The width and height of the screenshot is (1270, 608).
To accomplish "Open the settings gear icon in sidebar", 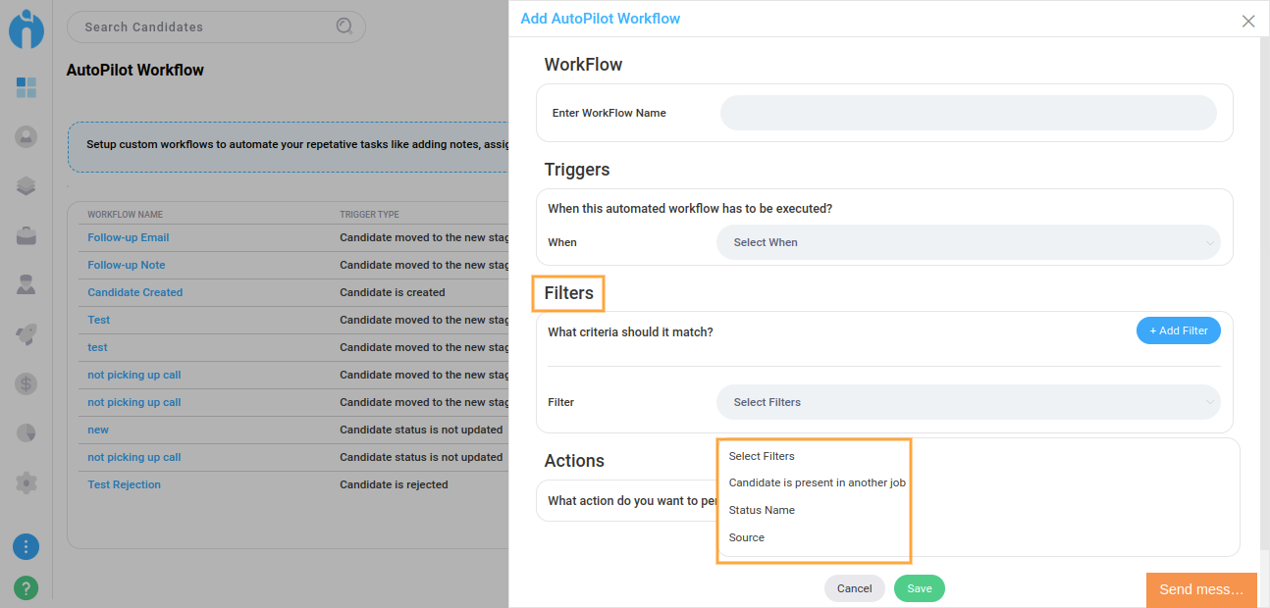I will (x=26, y=482).
